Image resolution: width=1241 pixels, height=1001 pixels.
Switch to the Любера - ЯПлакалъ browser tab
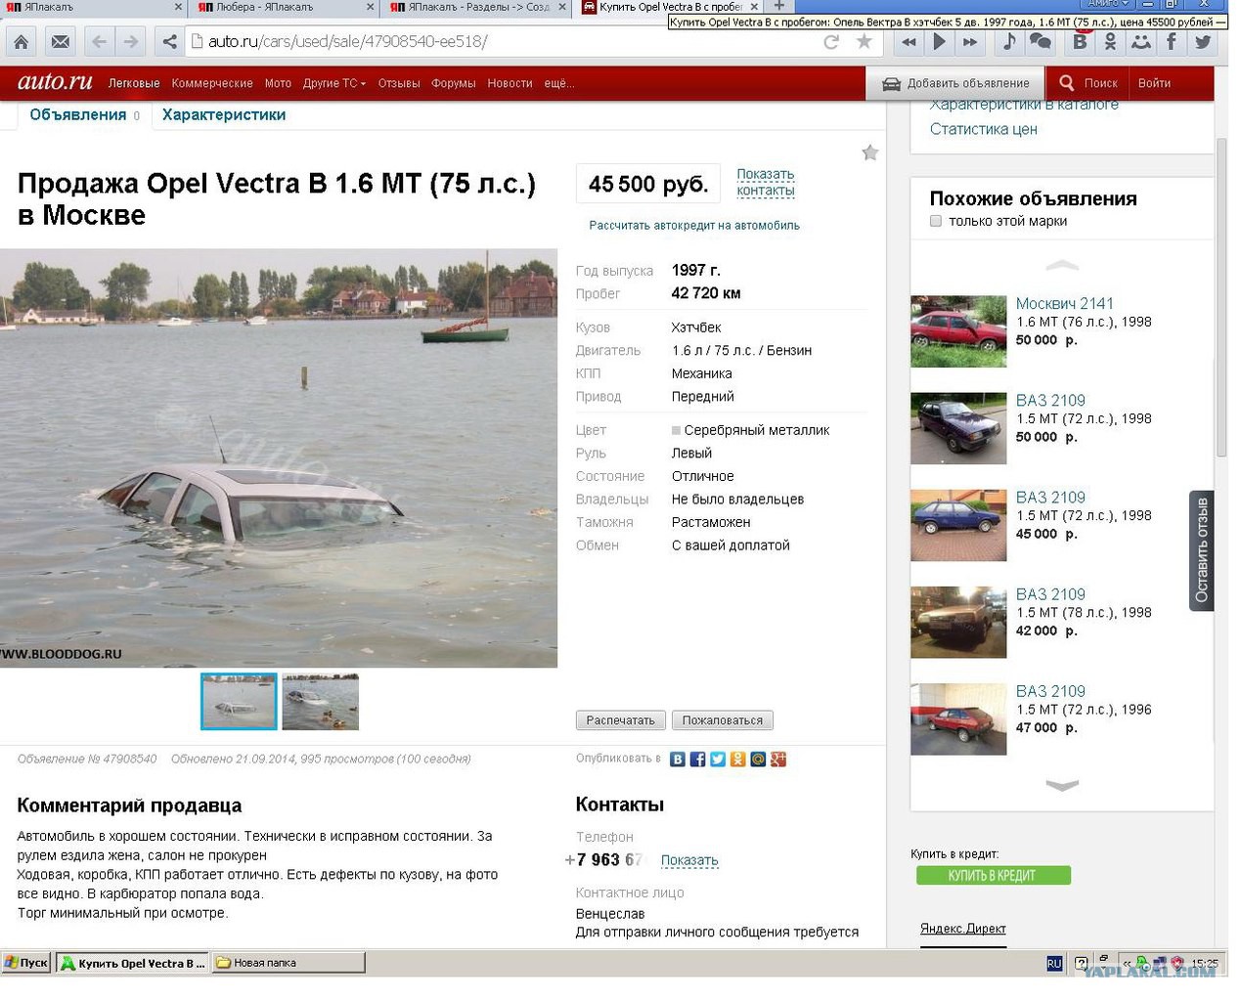pos(284,7)
